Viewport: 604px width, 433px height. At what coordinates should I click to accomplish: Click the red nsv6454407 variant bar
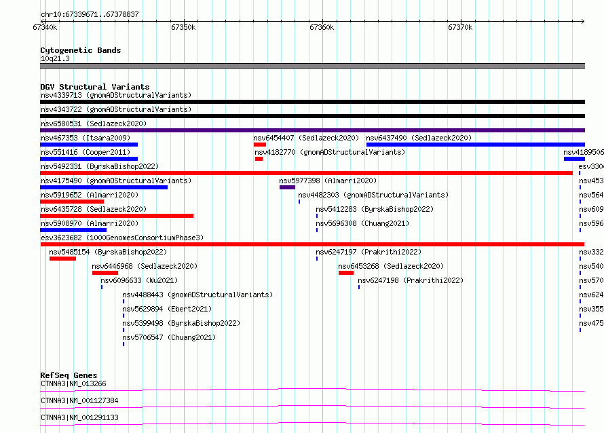(x=260, y=145)
